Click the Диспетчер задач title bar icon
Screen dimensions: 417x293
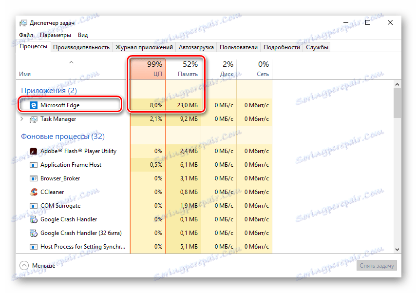23,23
